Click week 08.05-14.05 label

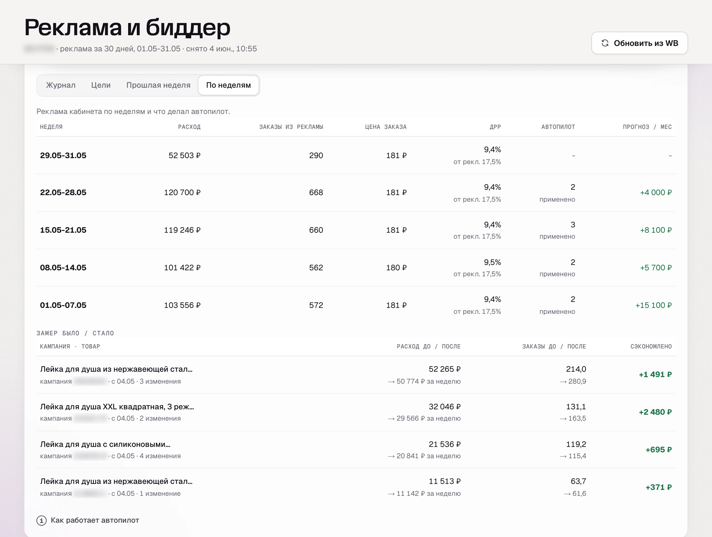pyautogui.click(x=63, y=268)
